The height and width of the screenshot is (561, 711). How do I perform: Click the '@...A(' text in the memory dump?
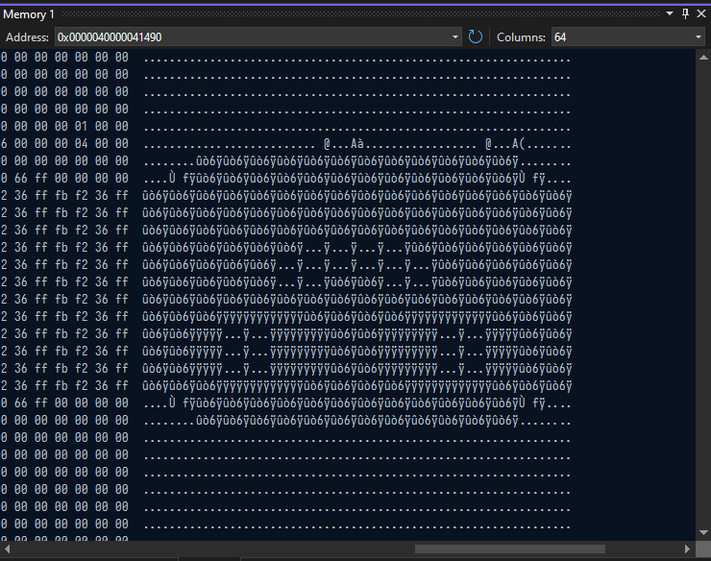[504, 144]
